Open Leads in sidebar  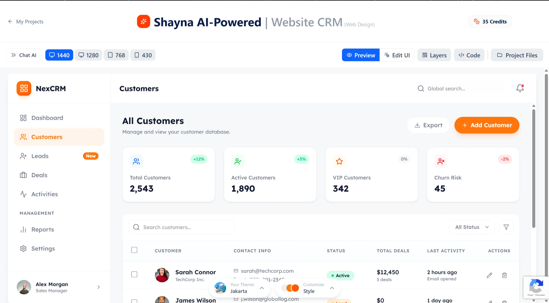(40, 156)
